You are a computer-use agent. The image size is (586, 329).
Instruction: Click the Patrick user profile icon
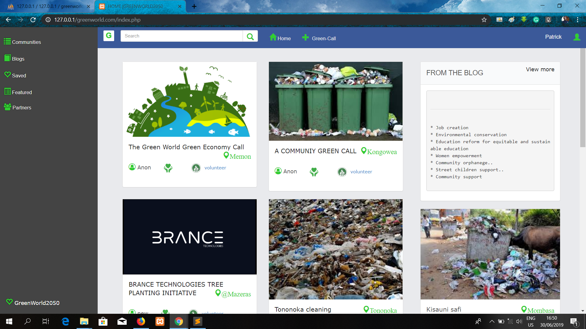tap(577, 37)
